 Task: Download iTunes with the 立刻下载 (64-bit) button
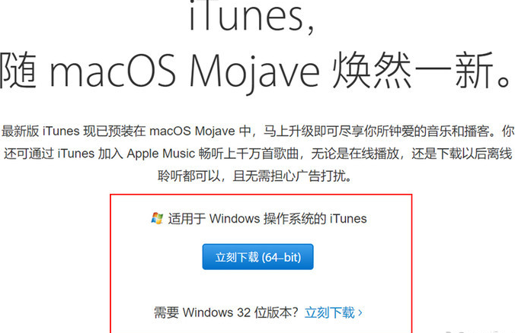(x=257, y=257)
